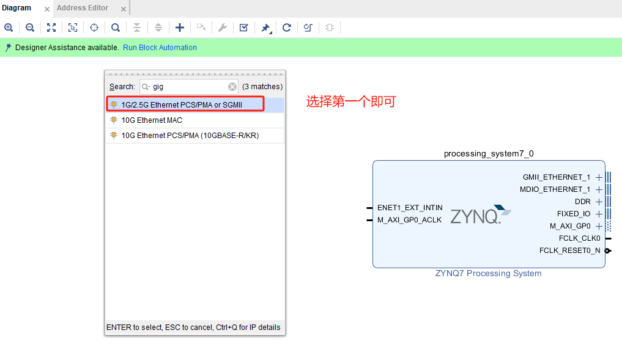Expand the M_AXI_GP0 interface port

tap(599, 226)
